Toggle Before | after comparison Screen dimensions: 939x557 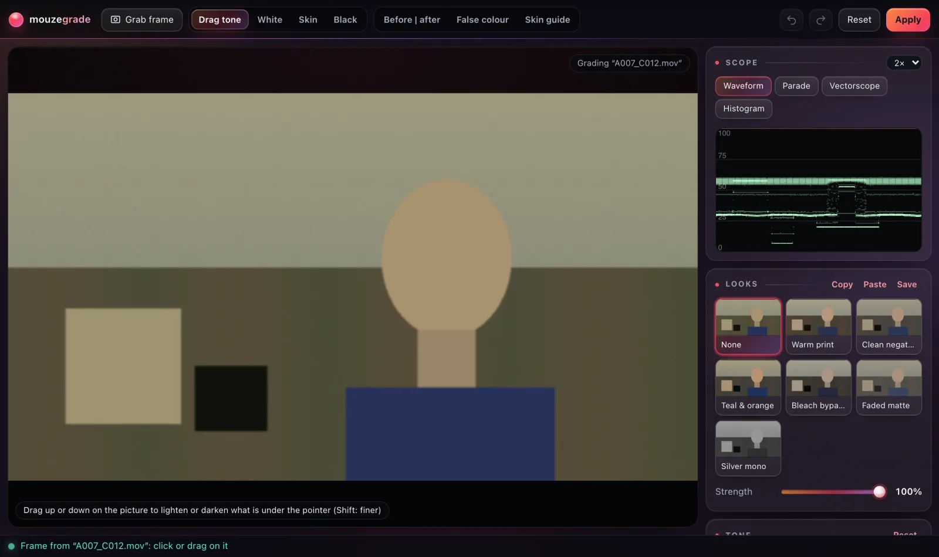point(412,20)
